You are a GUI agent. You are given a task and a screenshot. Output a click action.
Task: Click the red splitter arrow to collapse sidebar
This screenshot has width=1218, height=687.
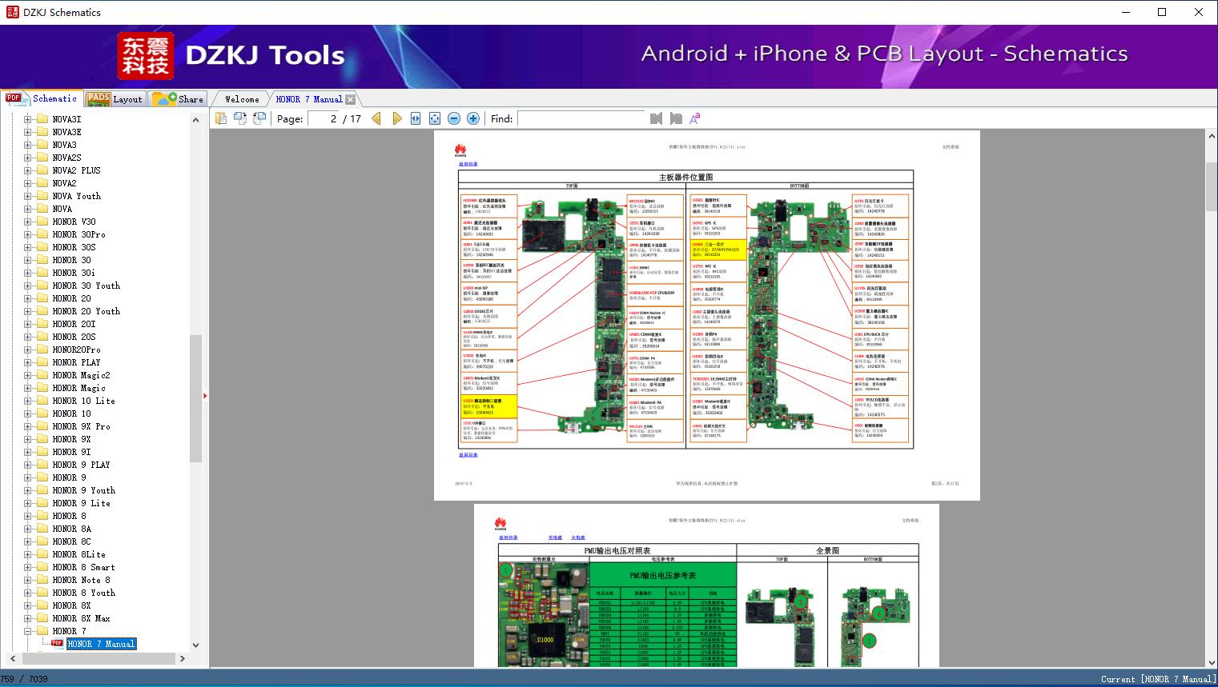click(205, 395)
